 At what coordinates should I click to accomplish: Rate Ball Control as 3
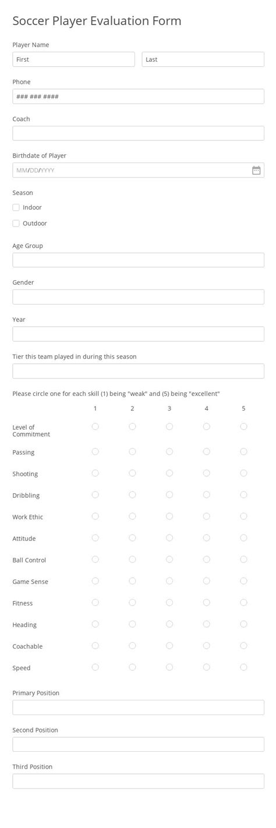coord(169,560)
